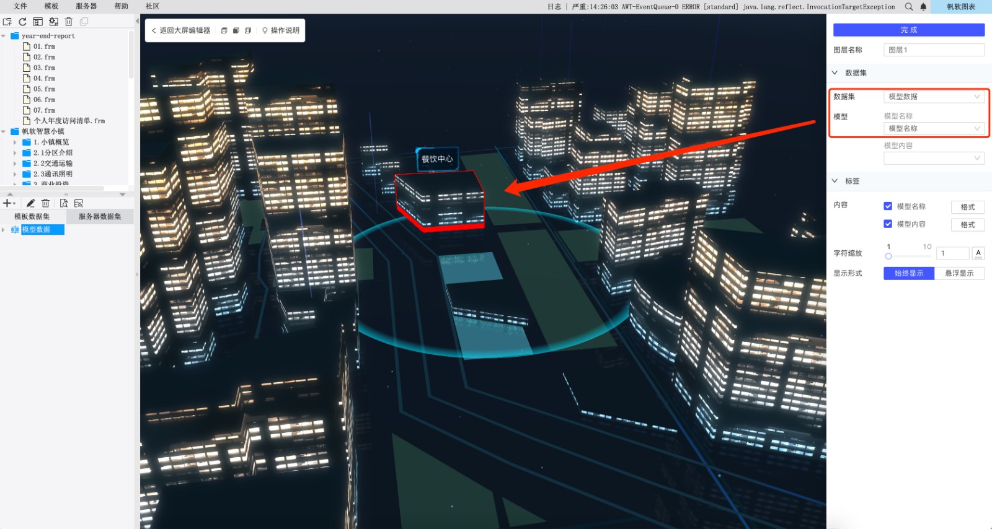The width and height of the screenshot is (992, 529).
Task: Click the year-end-report folder icon
Action: tap(15, 36)
